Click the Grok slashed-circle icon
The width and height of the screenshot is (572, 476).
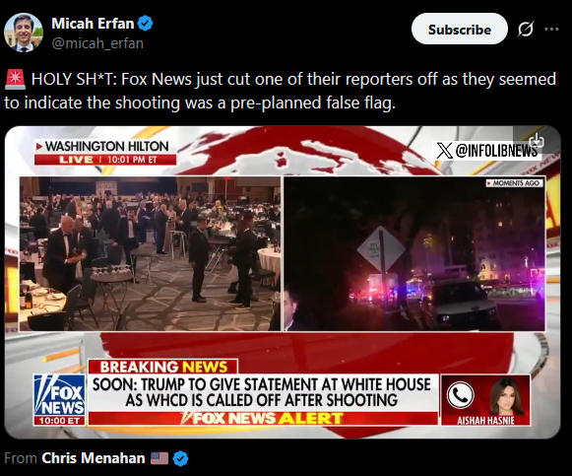[526, 30]
